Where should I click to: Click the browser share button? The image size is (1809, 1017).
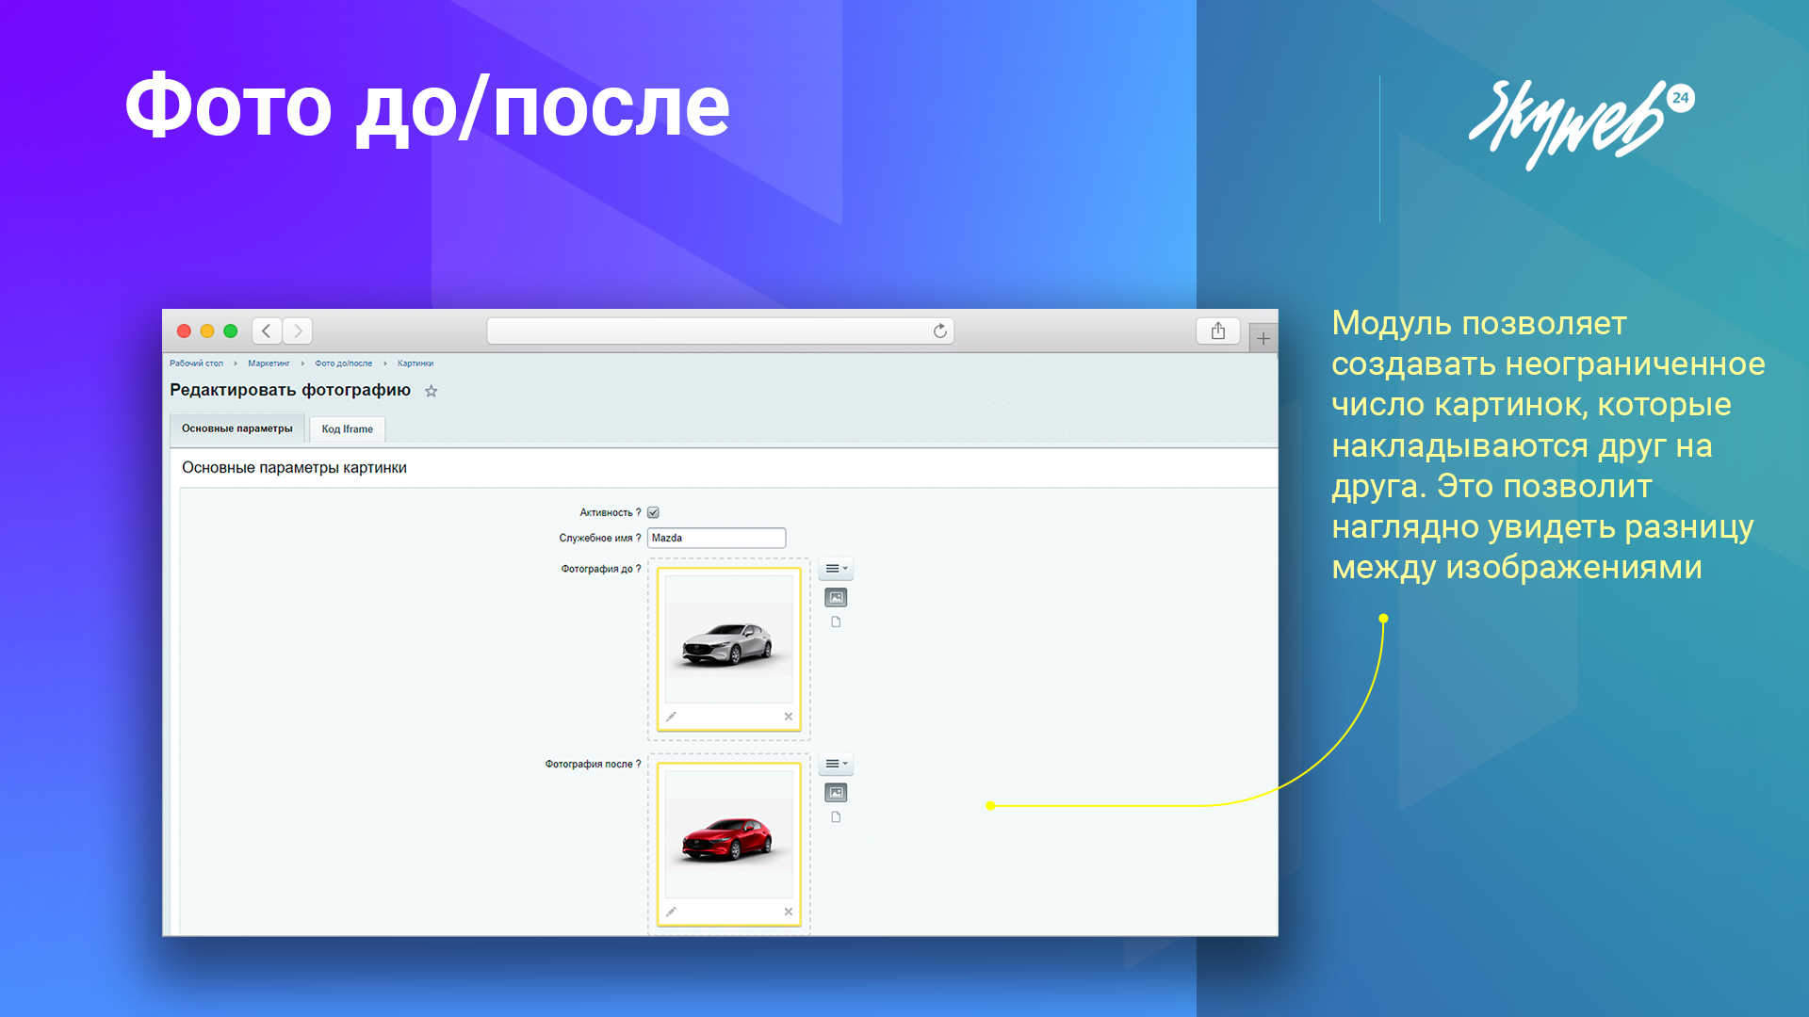tap(1217, 331)
